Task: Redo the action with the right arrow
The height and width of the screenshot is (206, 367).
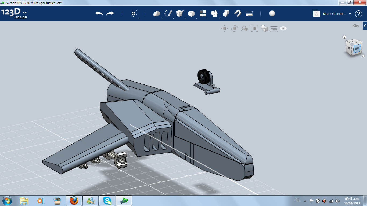Action: pos(110,13)
